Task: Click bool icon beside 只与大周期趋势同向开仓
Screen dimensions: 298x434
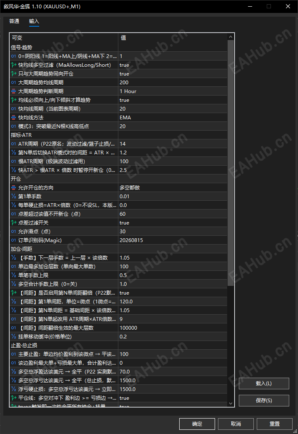Action: (13, 73)
